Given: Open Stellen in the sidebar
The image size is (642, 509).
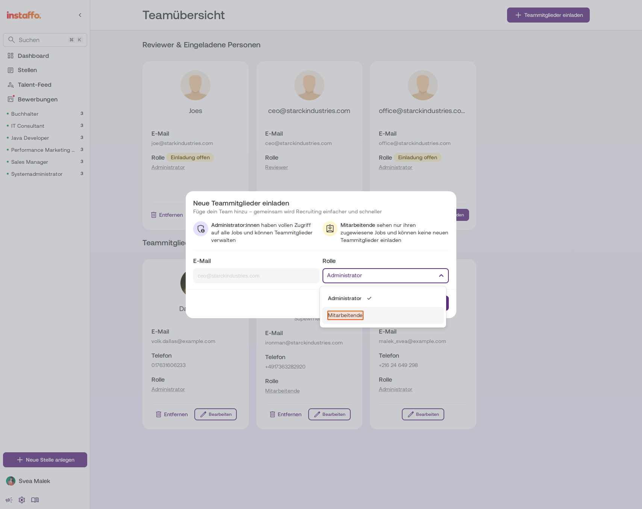Looking at the screenshot, I should coord(45,70).
